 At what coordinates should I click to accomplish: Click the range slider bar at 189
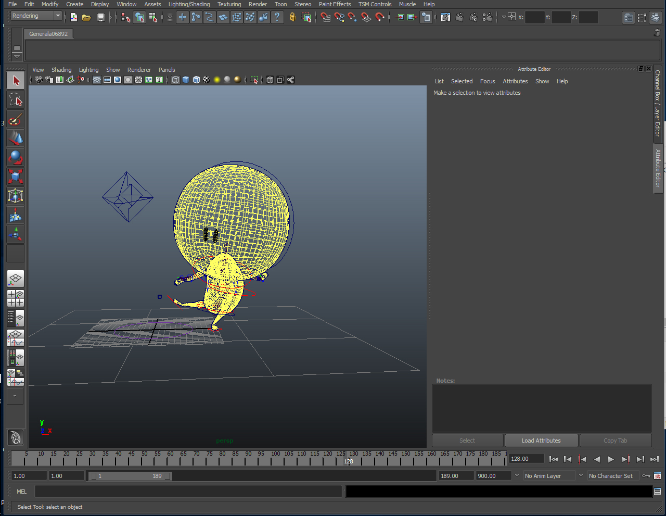click(157, 476)
